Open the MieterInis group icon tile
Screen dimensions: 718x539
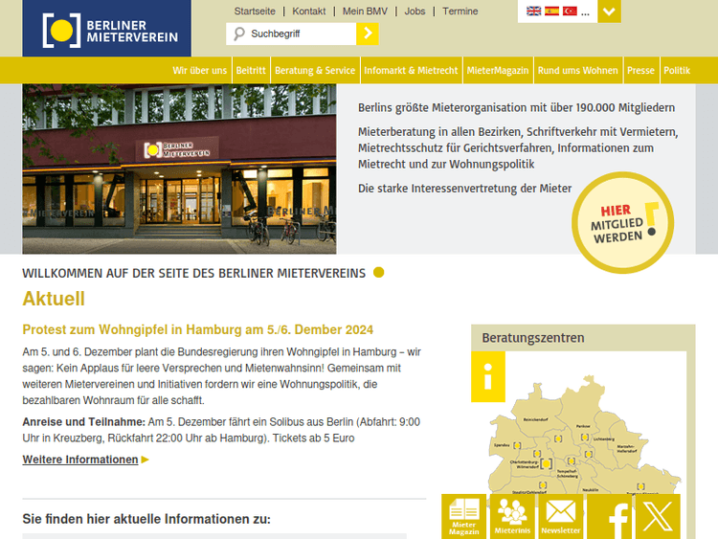(x=512, y=517)
